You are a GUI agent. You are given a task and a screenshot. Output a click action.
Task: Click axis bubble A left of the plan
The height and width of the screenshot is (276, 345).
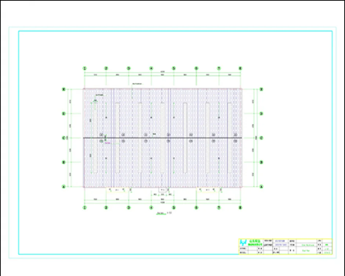(x=64, y=187)
